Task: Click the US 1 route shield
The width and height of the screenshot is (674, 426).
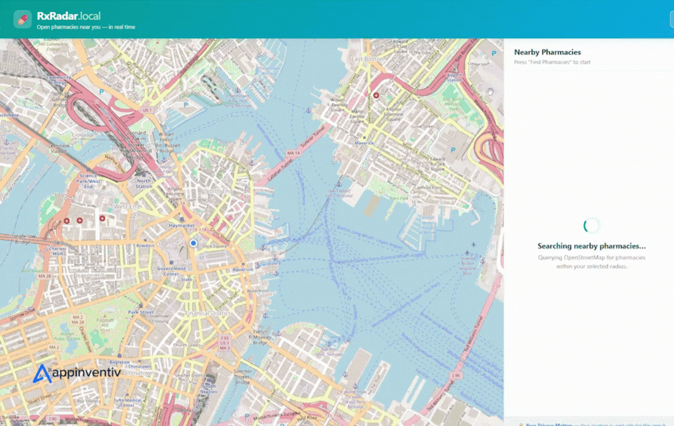Action: coord(147,110)
